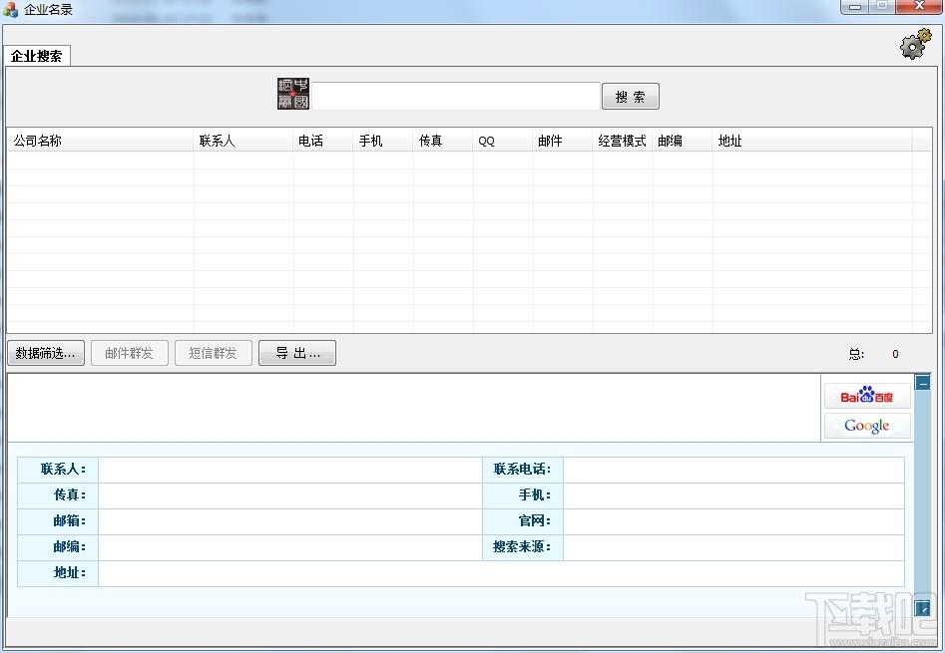Select the 企业搜索 tab
This screenshot has width=945, height=653.
(x=37, y=57)
